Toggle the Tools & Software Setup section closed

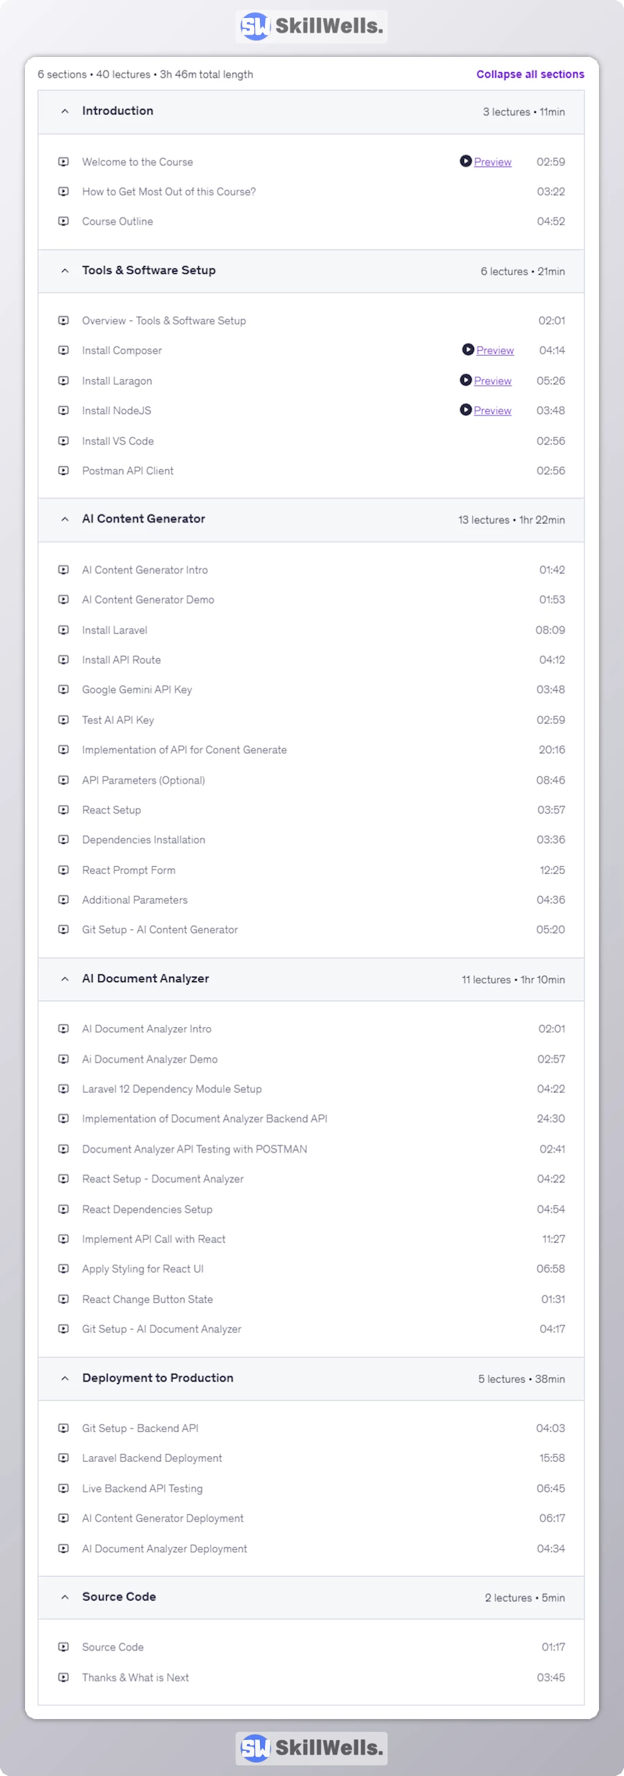tap(64, 270)
